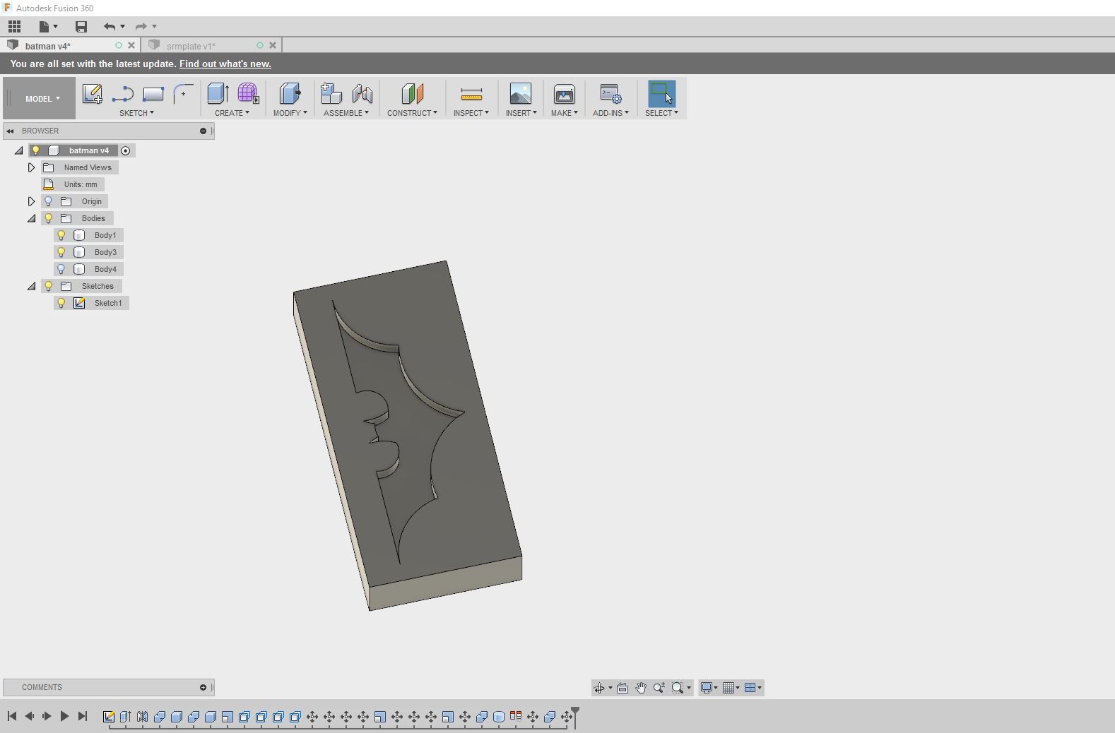This screenshot has height=733, width=1115.
Task: Open the SKETCH menu
Action: click(x=136, y=113)
